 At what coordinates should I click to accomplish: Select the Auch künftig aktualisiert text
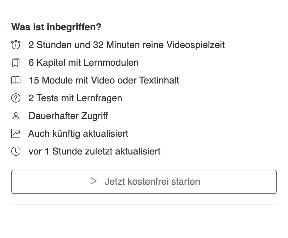tap(78, 134)
